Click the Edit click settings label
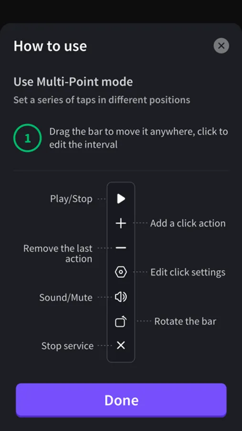This screenshot has width=242, height=431. coord(188,272)
